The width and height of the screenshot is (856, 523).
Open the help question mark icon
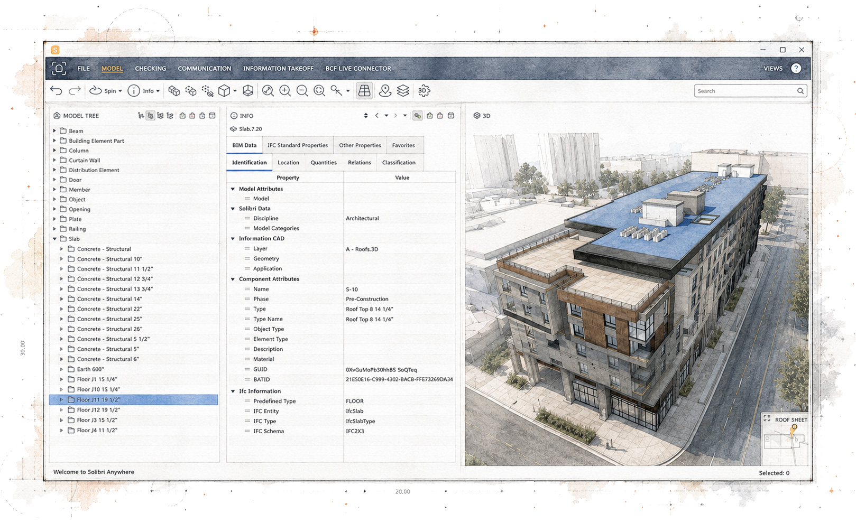(796, 69)
